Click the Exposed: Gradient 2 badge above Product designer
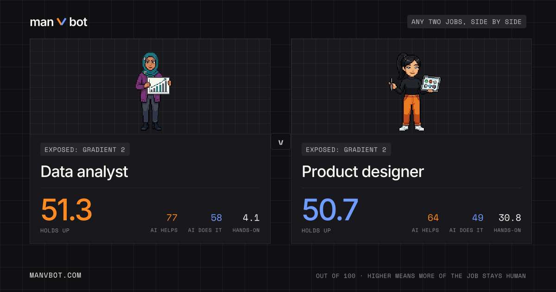Screen dimensions: 556x292 pyautogui.click(x=347, y=149)
